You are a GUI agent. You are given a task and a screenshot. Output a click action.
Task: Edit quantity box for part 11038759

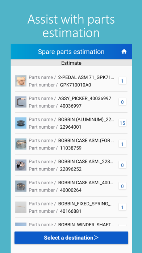pyautogui.click(x=122, y=144)
